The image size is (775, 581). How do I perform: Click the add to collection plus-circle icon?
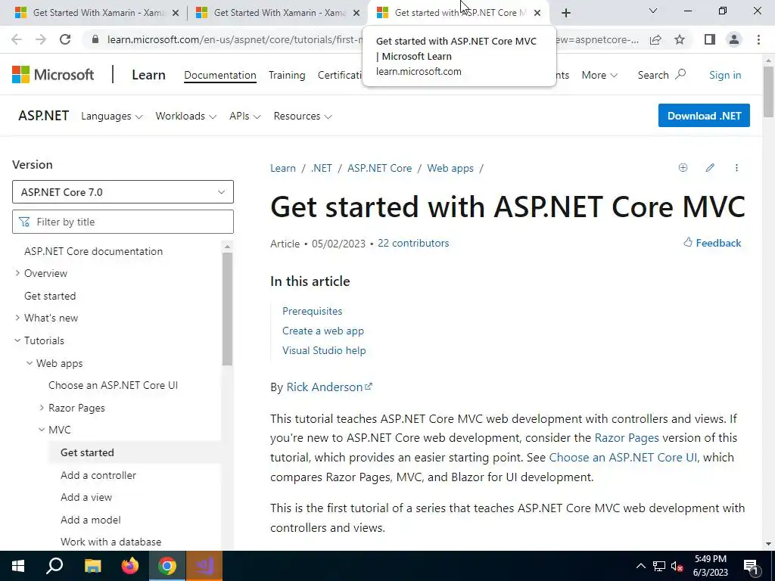[683, 168]
